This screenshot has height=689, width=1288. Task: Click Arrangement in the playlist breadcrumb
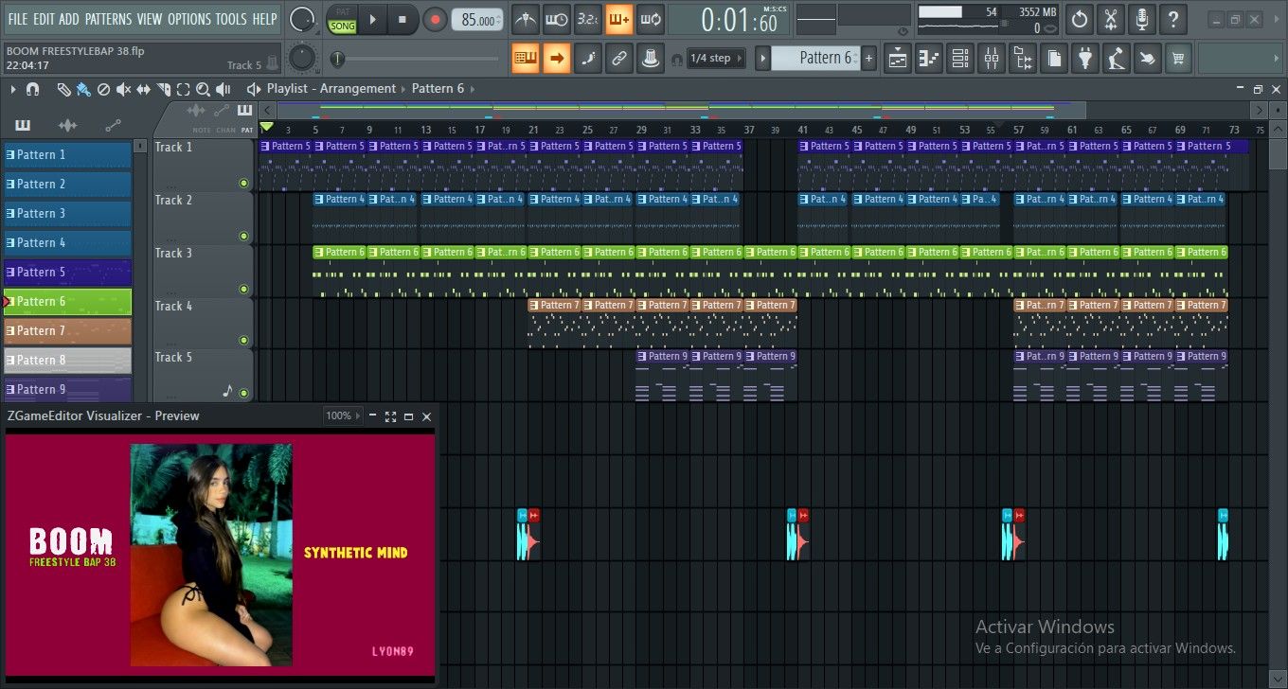(x=358, y=88)
